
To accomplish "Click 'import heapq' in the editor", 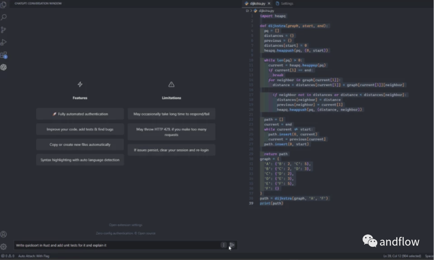I will click(x=272, y=16).
